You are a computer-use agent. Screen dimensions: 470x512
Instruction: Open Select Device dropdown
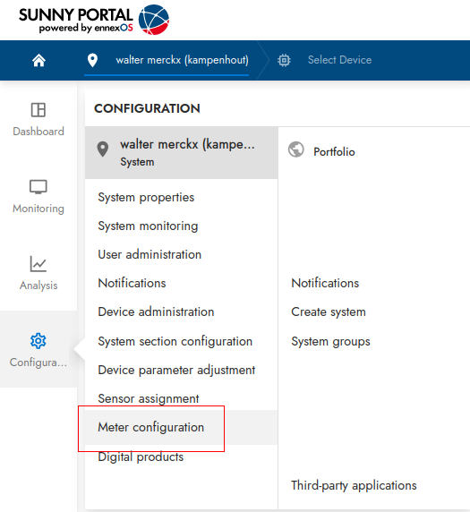click(339, 60)
